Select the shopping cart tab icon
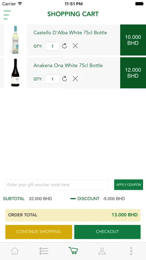 [x=73, y=250]
